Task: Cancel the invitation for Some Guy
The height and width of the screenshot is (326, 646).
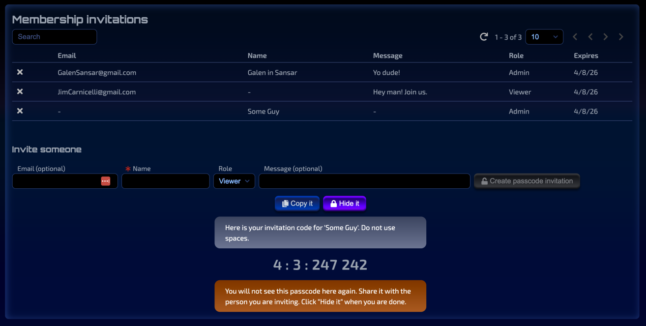Action: pyautogui.click(x=20, y=111)
